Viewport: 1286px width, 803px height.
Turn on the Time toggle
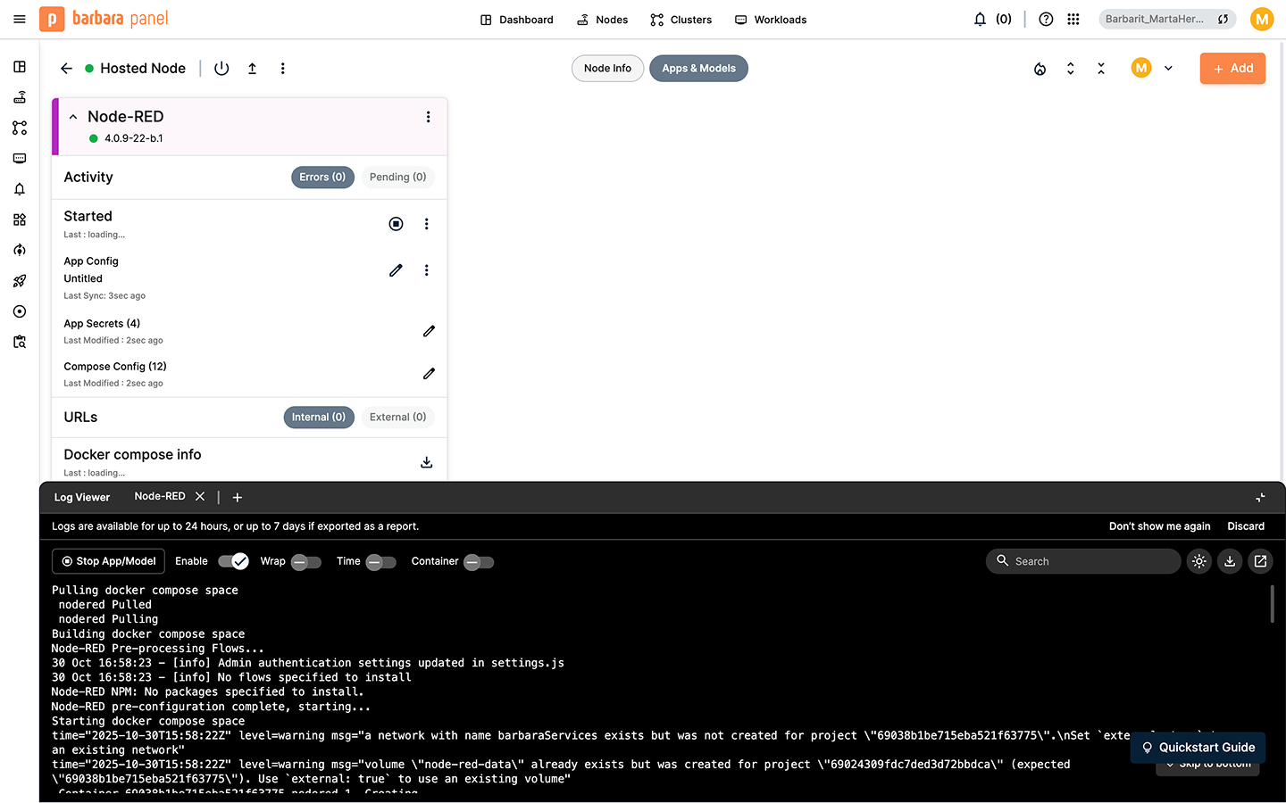click(381, 562)
